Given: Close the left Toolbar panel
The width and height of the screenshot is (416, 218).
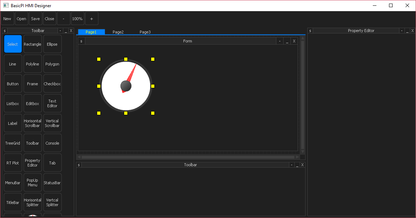Looking at the screenshot, I should (x=71, y=31).
